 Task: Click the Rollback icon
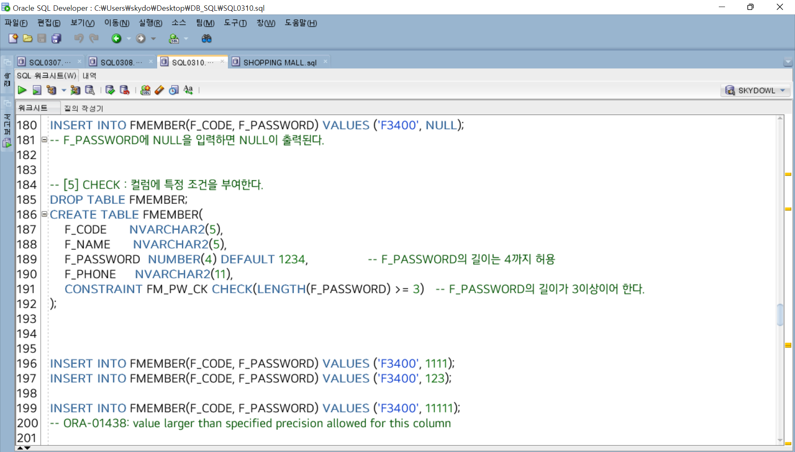(124, 90)
